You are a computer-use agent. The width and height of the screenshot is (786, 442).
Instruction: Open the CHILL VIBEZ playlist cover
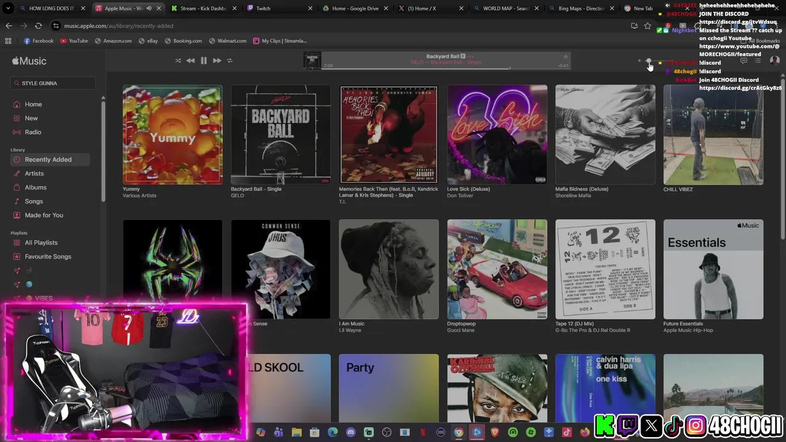point(713,135)
